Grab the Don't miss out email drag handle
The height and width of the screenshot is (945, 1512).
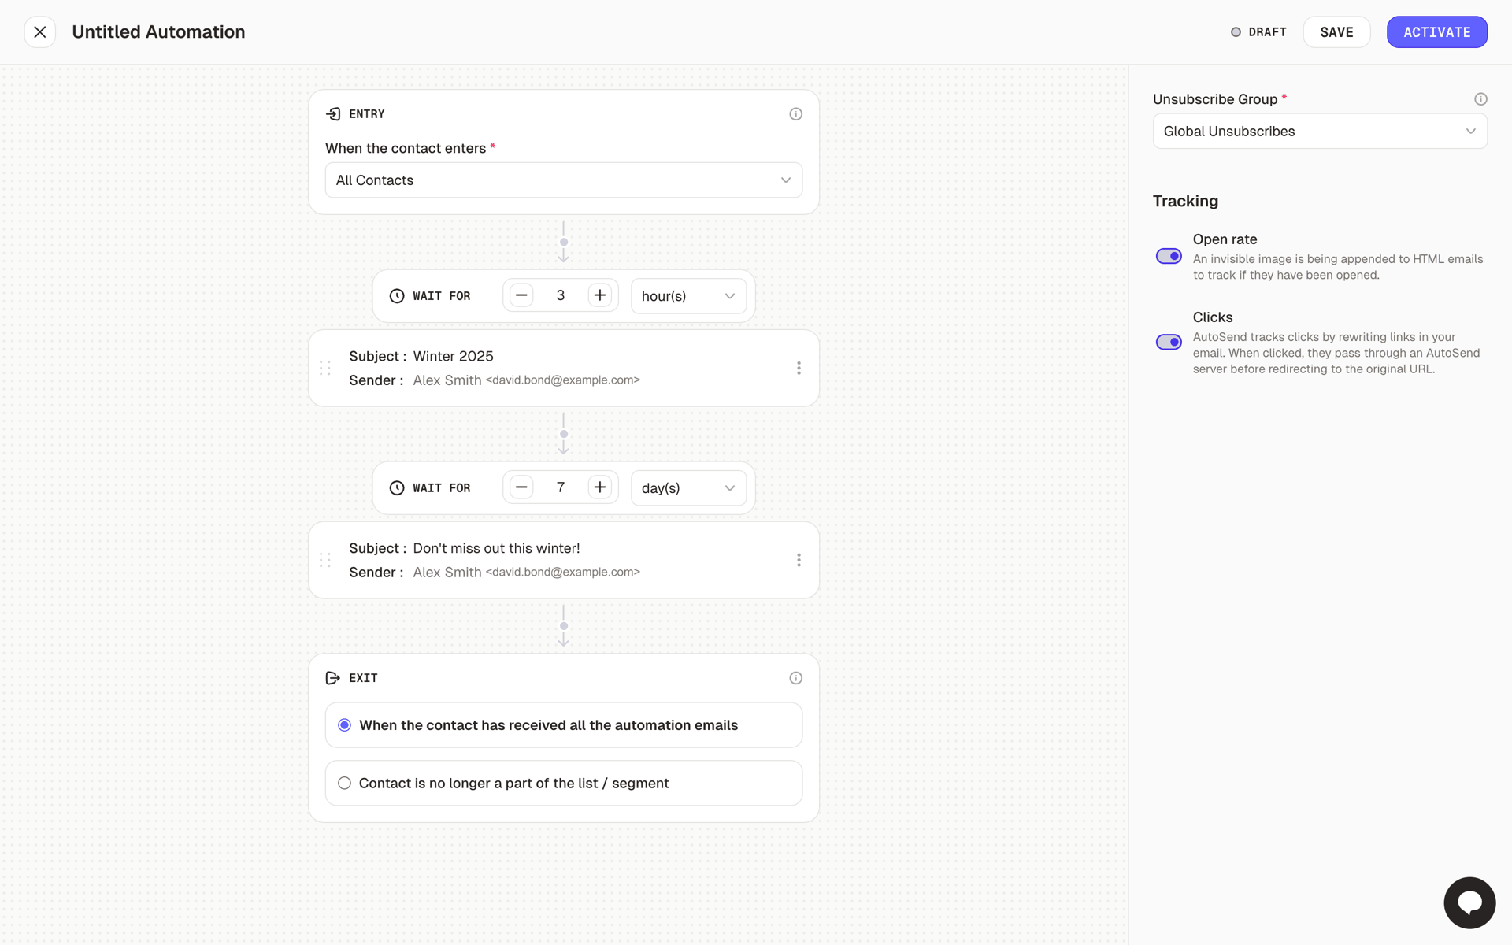point(325,560)
